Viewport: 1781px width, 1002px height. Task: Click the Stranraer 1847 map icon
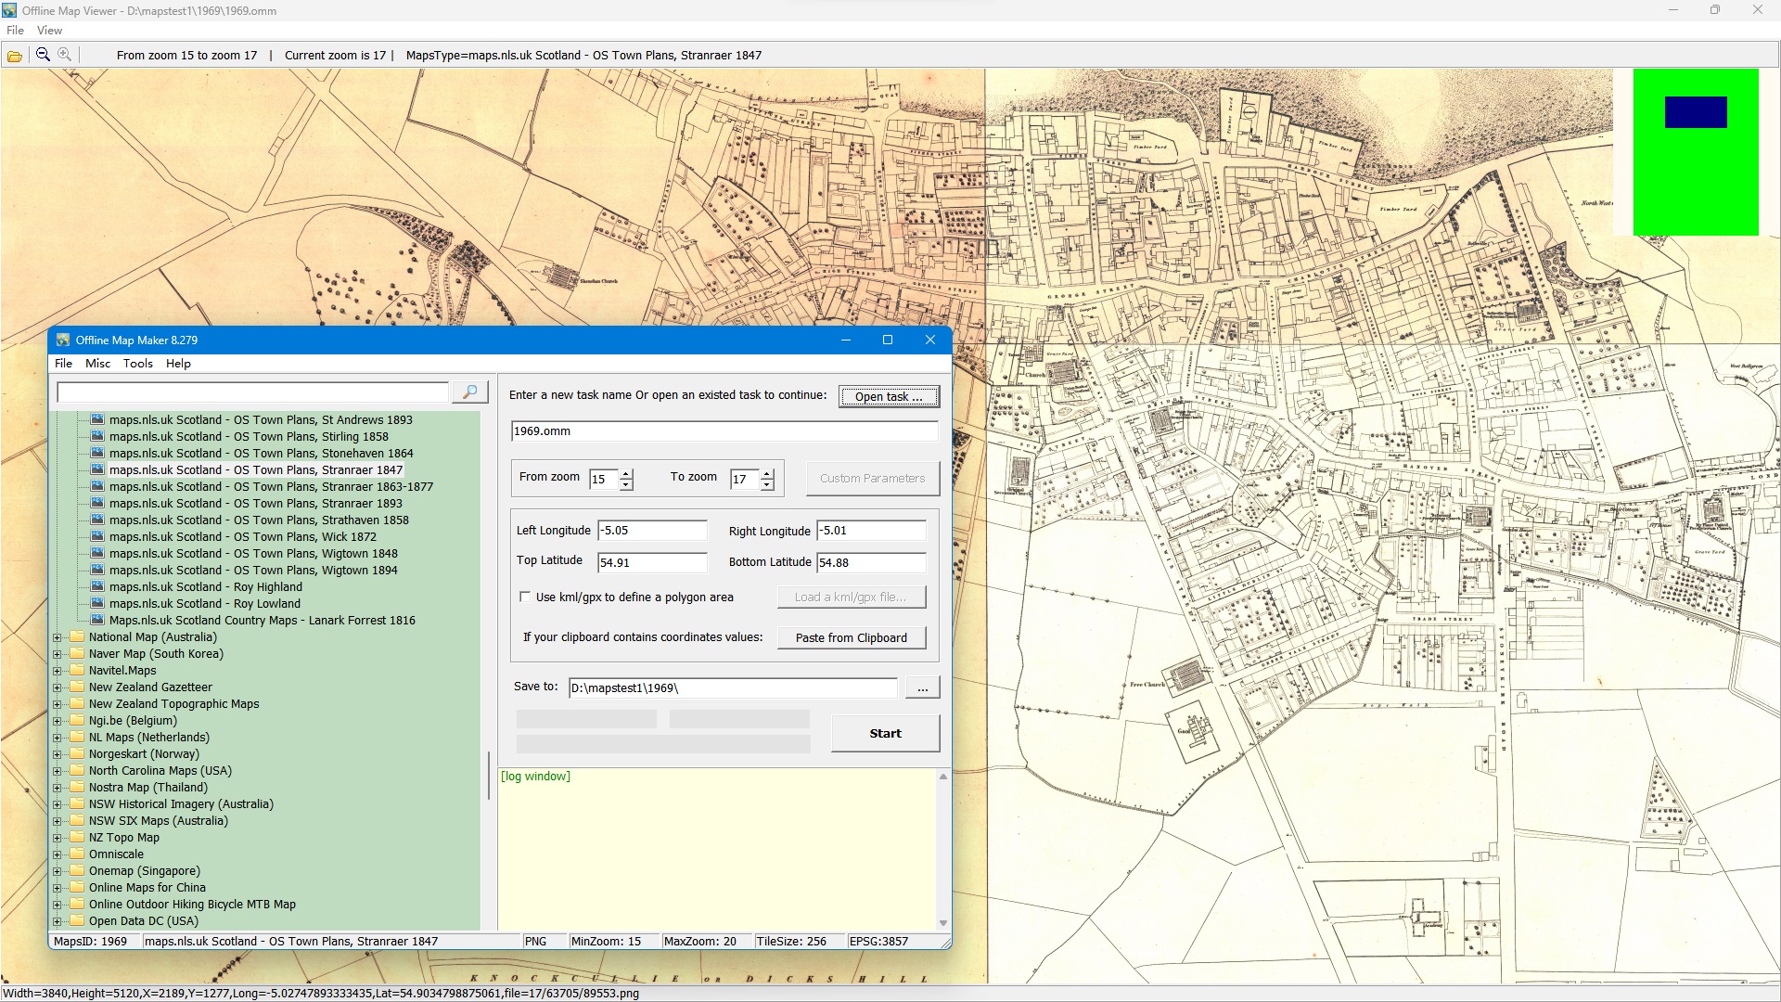[x=97, y=470]
